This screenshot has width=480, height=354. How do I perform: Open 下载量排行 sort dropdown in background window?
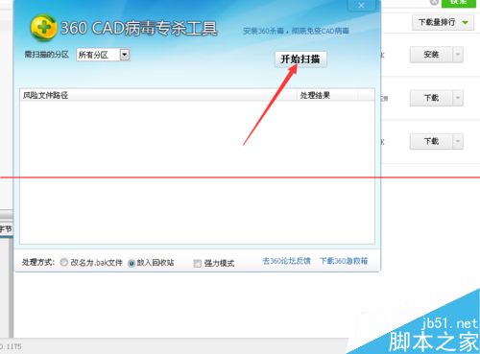pos(443,22)
